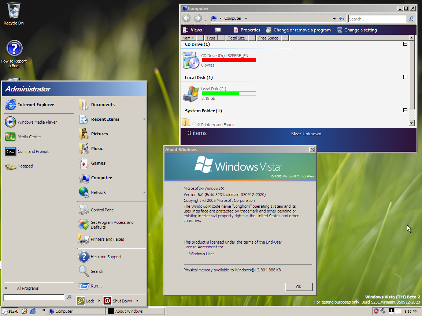
Task: Click the search magnifier in Computer window
Action: pyautogui.click(x=411, y=19)
